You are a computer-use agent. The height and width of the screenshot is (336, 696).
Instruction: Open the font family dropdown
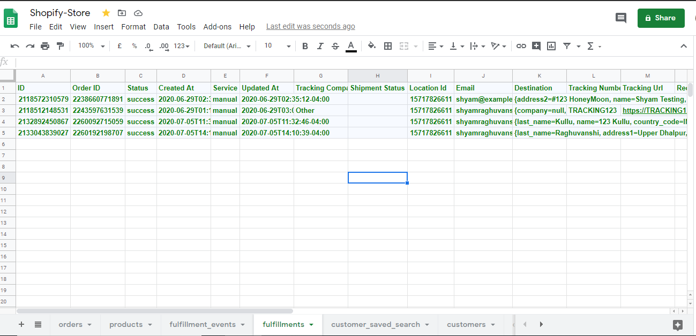[x=227, y=46]
